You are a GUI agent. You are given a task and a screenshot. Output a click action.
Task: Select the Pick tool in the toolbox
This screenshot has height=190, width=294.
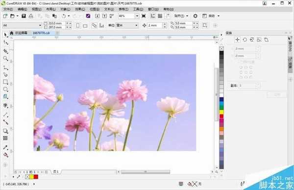tap(5, 35)
